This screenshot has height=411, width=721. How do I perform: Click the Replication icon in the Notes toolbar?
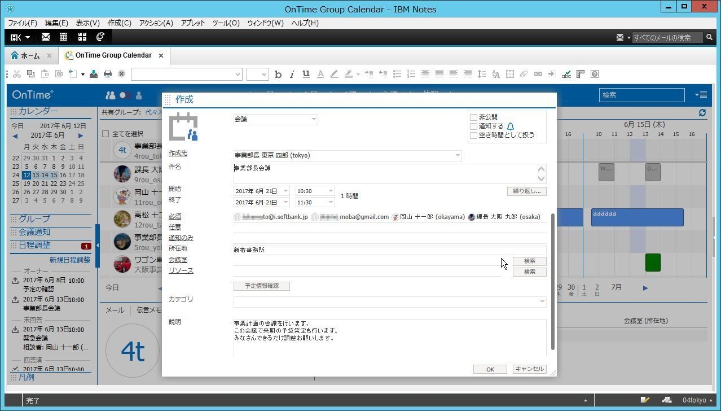coord(100,37)
